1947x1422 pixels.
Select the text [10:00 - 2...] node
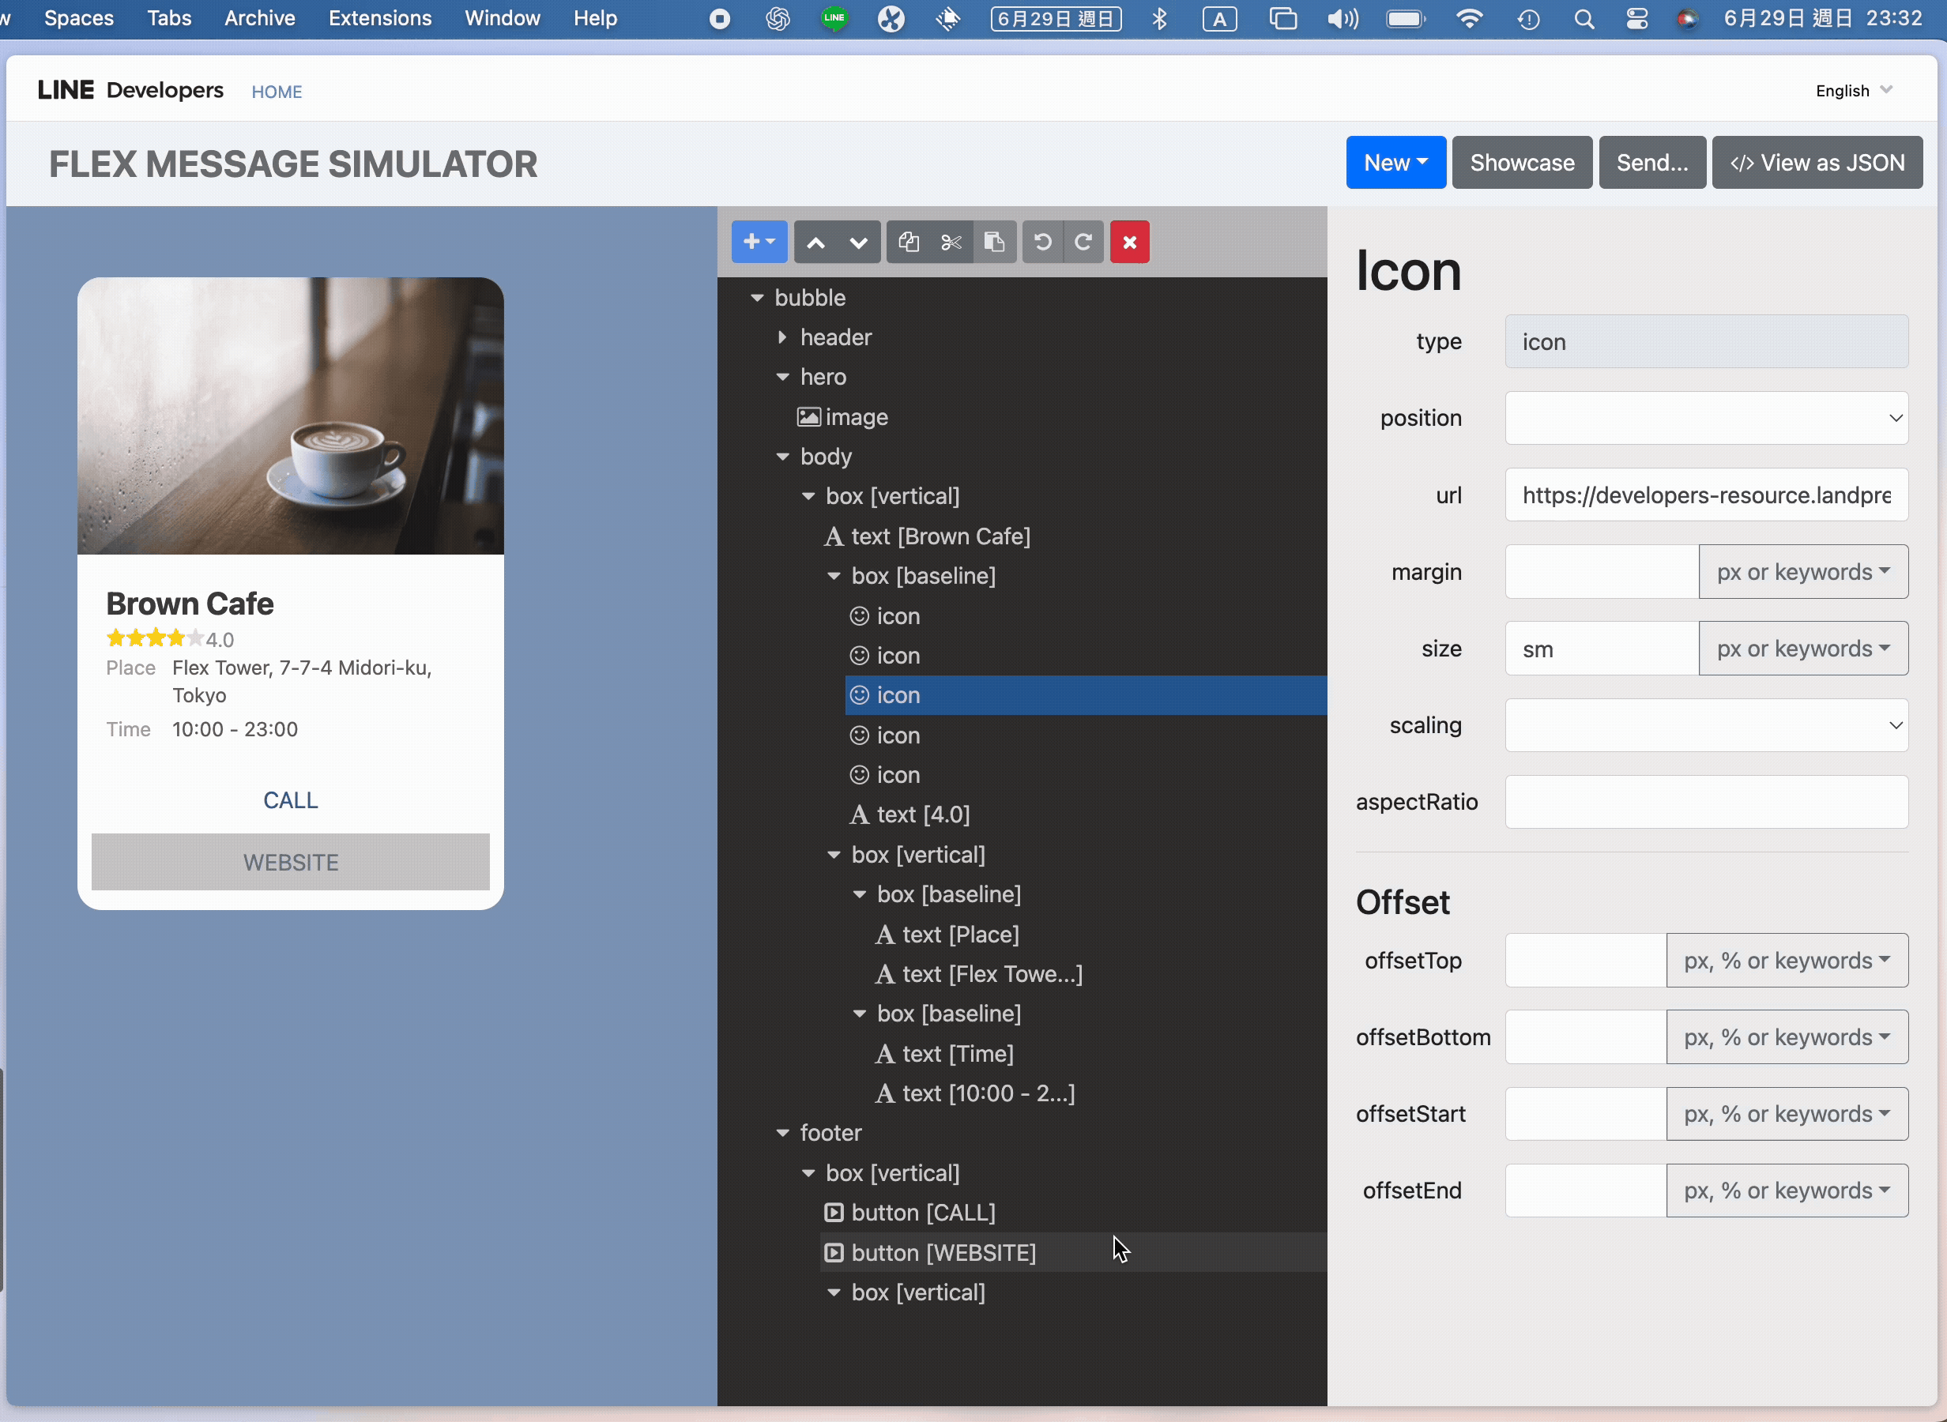point(975,1093)
